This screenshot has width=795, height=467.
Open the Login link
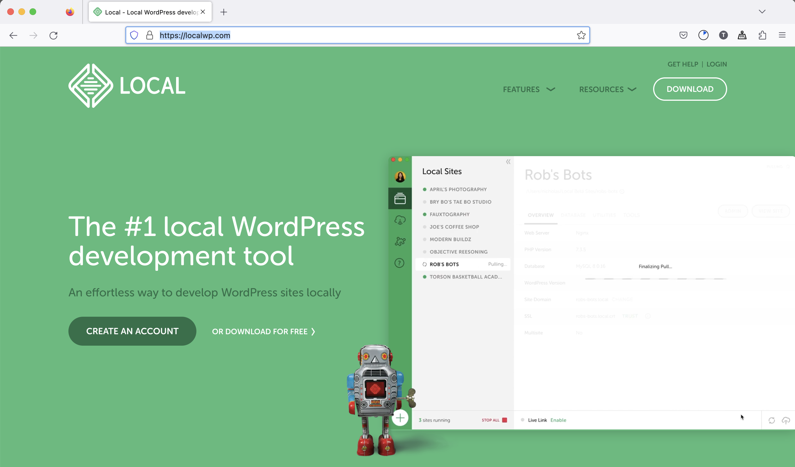(717, 64)
